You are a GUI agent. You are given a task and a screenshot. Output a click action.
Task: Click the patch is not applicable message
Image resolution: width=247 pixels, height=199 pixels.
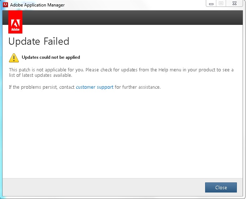tap(121, 72)
